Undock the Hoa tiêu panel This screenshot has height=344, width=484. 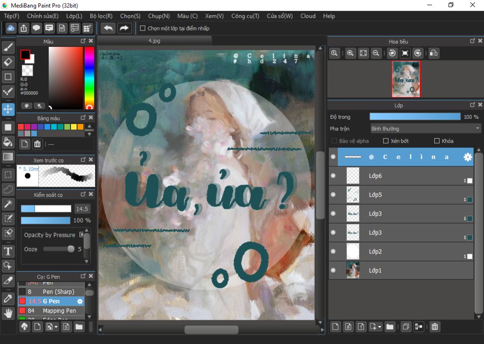(472, 41)
